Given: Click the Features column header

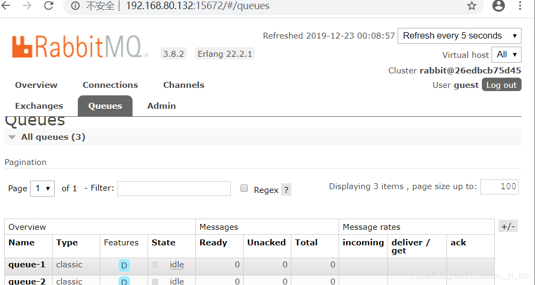Looking at the screenshot, I should [x=121, y=243].
